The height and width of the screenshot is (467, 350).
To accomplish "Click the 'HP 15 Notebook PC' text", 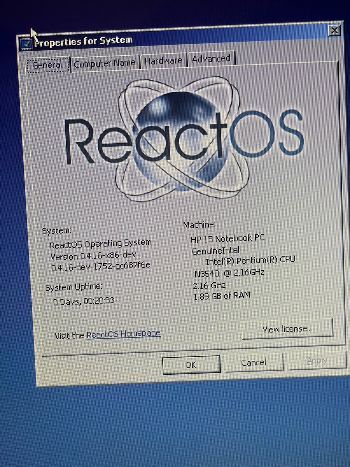I will (x=228, y=238).
